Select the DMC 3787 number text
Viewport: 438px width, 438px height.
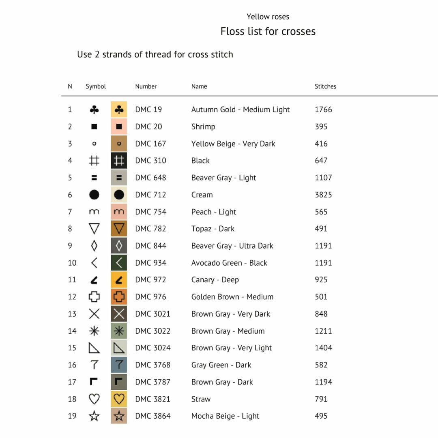tap(153, 382)
